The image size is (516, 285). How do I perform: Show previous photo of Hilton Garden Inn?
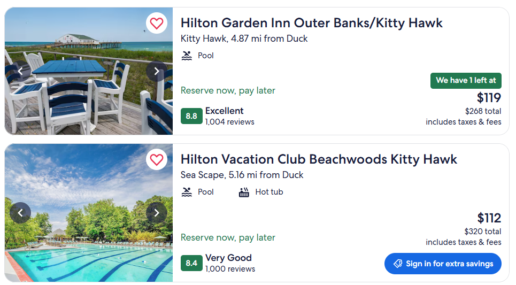point(20,71)
